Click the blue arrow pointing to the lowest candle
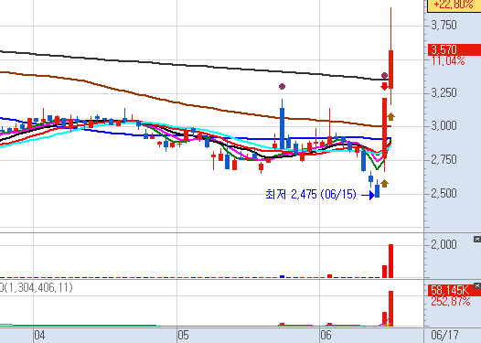 pos(369,195)
